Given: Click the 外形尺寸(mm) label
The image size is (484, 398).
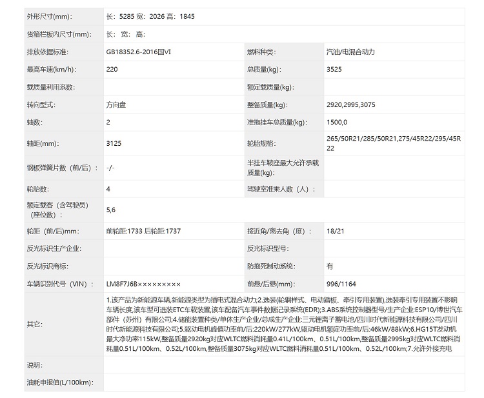Looking at the screenshot, I should [50, 17].
